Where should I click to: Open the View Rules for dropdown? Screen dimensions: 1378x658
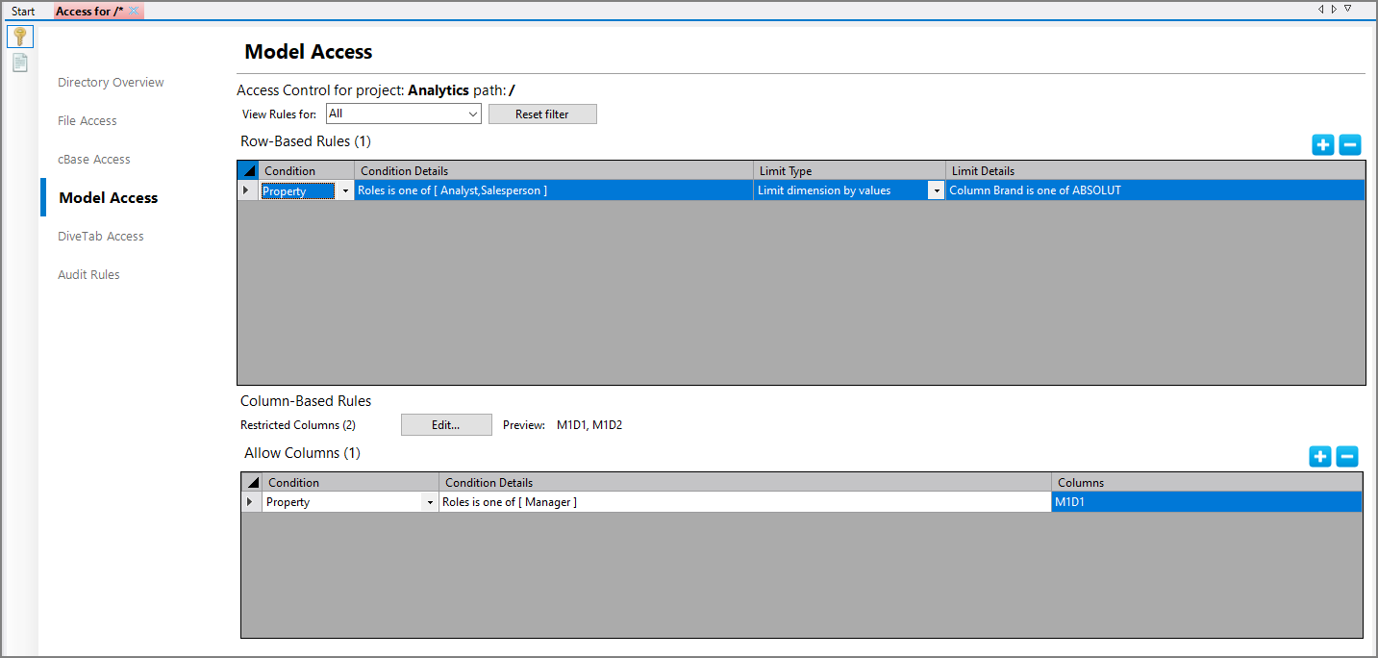pyautogui.click(x=472, y=114)
